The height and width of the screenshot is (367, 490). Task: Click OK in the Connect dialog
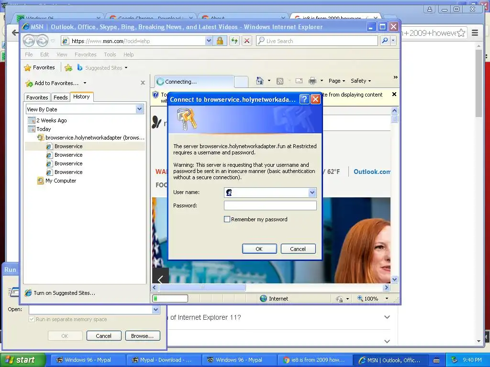259,248
